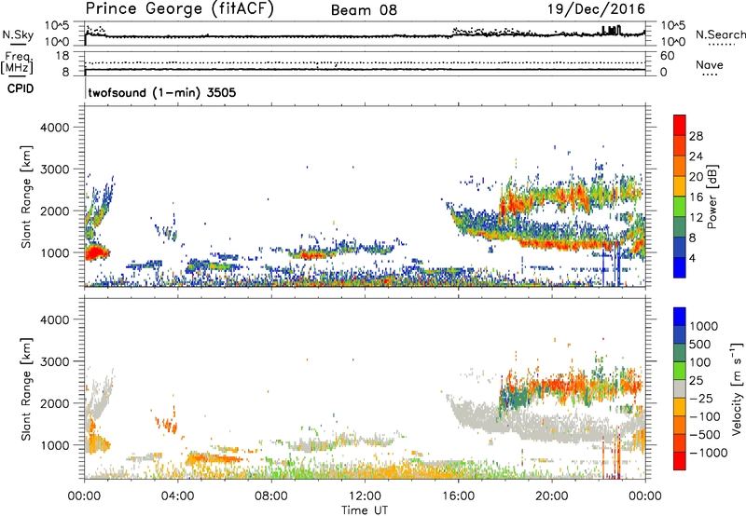Click the "N.Search" legend label

point(720,34)
